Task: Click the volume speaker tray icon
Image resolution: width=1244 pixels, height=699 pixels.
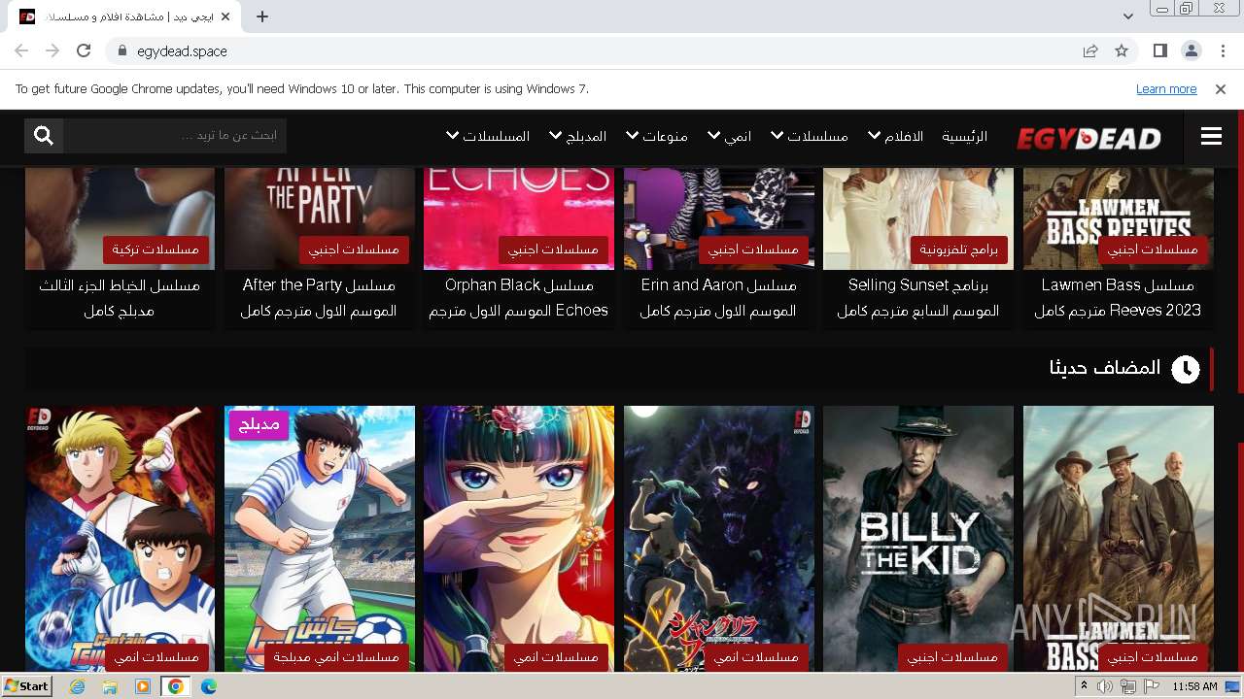Action: click(x=1105, y=686)
